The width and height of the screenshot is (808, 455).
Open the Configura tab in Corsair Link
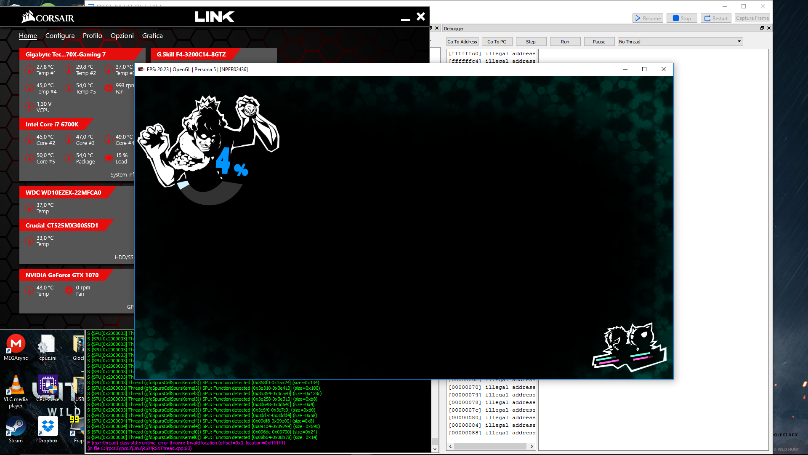coord(60,36)
